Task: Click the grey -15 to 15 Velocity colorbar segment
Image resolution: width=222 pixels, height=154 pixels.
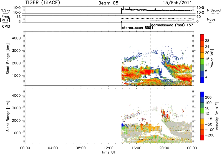Action: [x=202, y=116]
